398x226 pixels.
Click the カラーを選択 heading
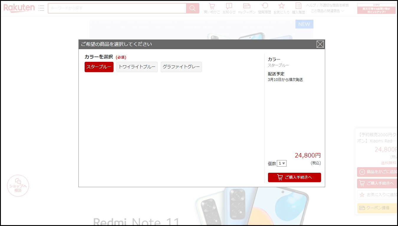tap(99, 57)
